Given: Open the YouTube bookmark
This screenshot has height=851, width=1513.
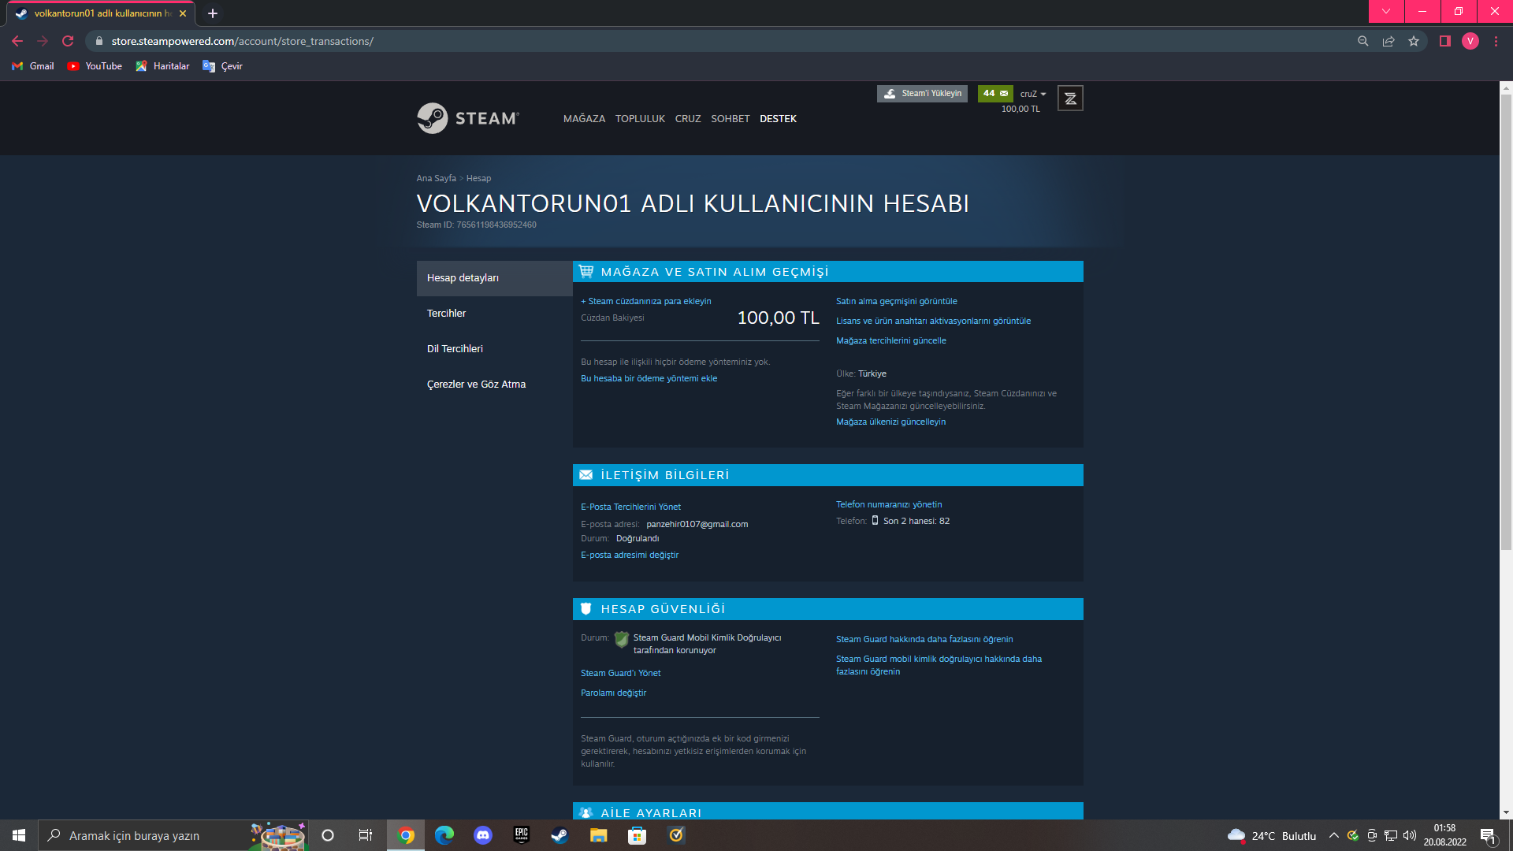Looking at the screenshot, I should tap(95, 66).
